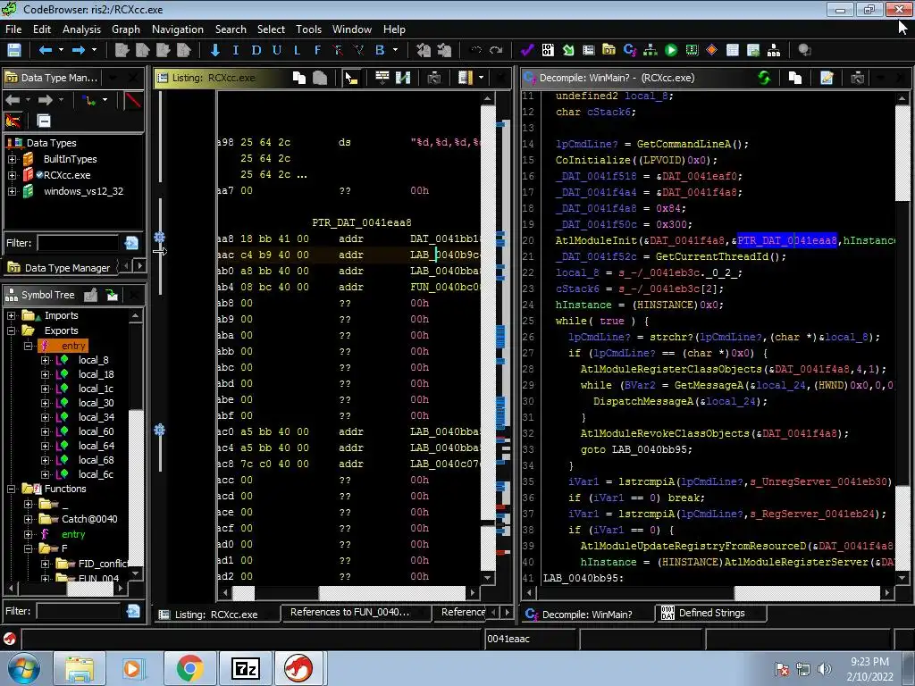Expand the Catch@0040 folder
The image size is (915, 686).
click(x=28, y=519)
